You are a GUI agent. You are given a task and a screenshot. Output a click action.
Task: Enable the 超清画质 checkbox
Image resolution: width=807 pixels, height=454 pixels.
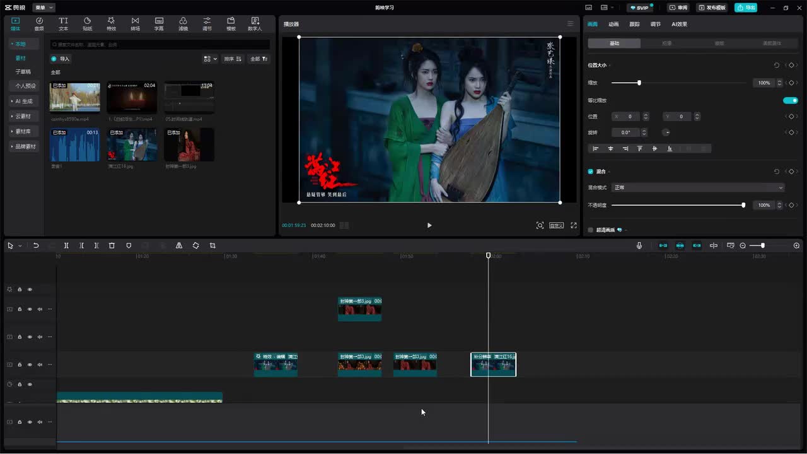[591, 230]
